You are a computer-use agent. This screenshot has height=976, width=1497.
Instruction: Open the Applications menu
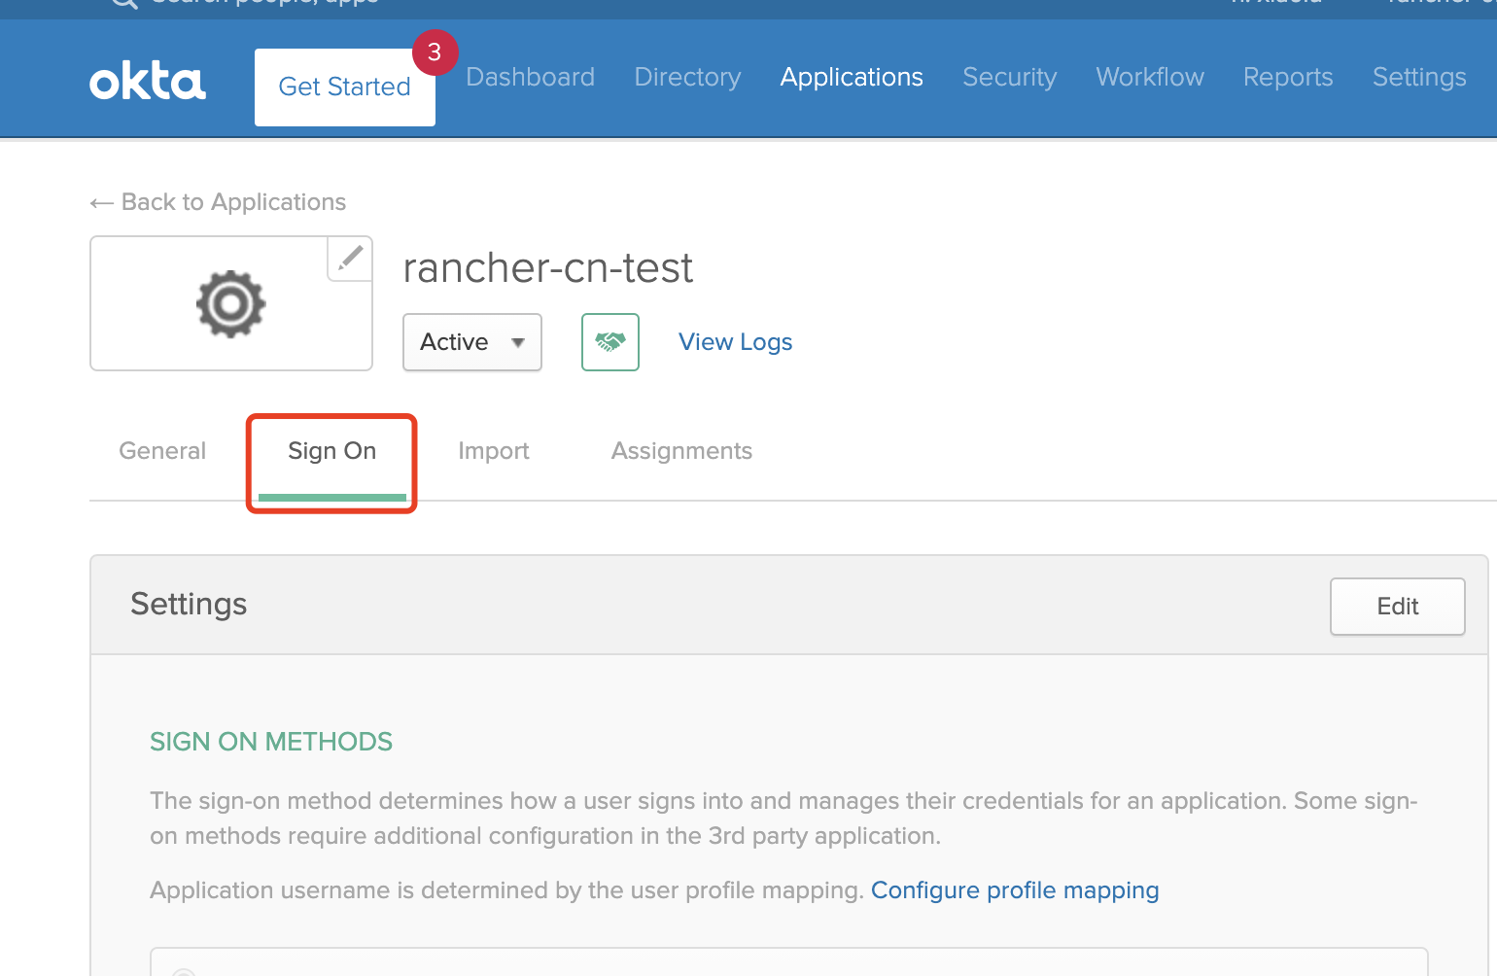click(852, 77)
